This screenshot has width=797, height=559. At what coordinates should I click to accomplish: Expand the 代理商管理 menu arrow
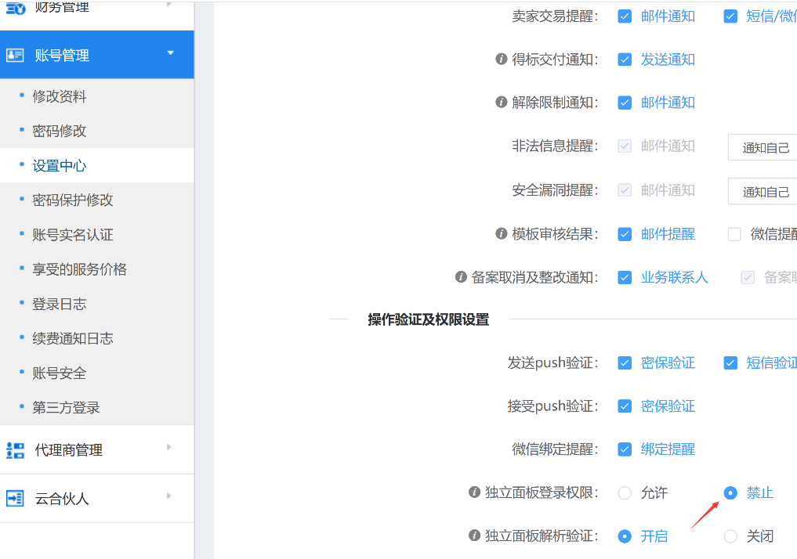coord(169,447)
